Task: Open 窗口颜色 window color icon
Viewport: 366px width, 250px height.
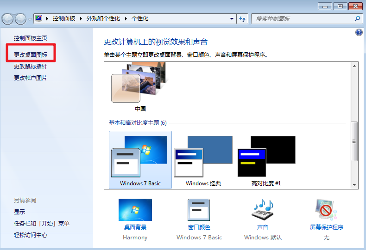Action: tap(199, 210)
